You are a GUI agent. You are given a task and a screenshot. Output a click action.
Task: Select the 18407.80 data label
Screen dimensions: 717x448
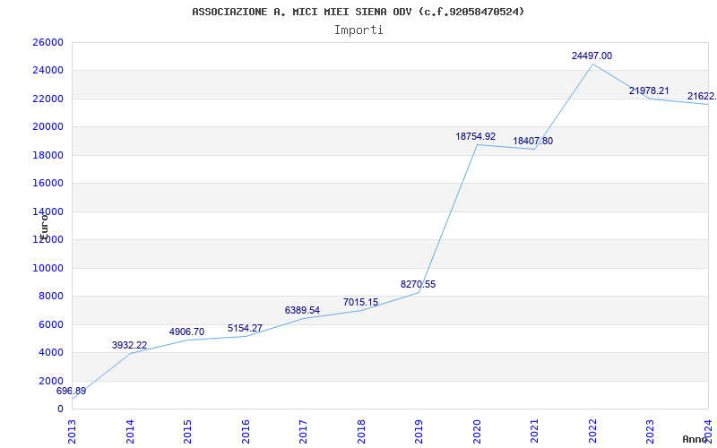[532, 141]
